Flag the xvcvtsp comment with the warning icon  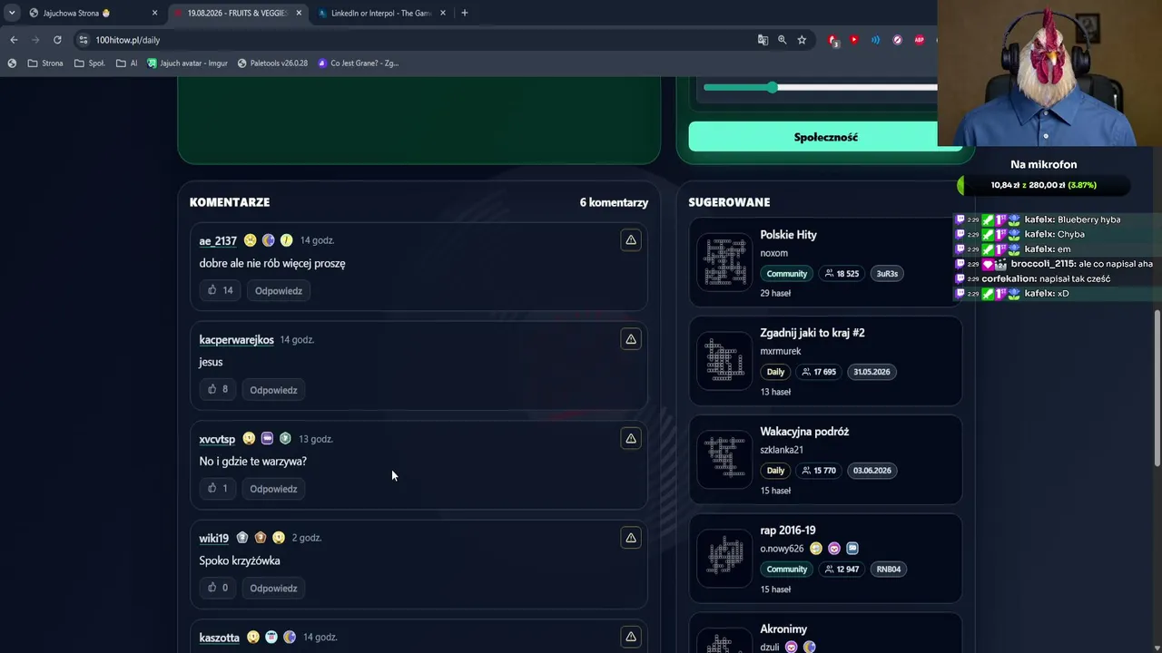(x=631, y=439)
